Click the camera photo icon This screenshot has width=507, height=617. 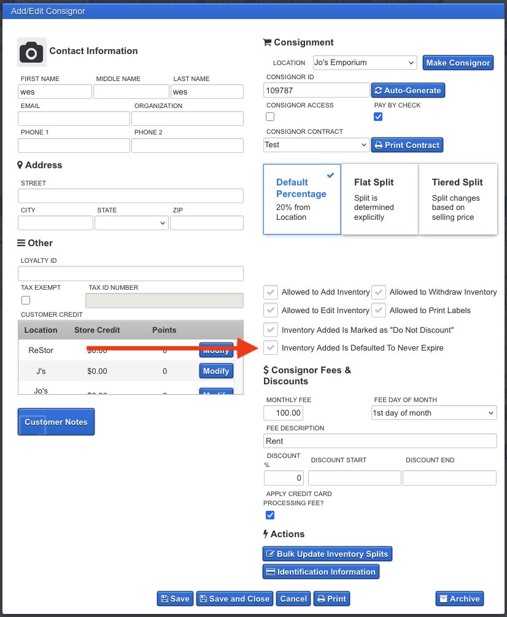31,52
